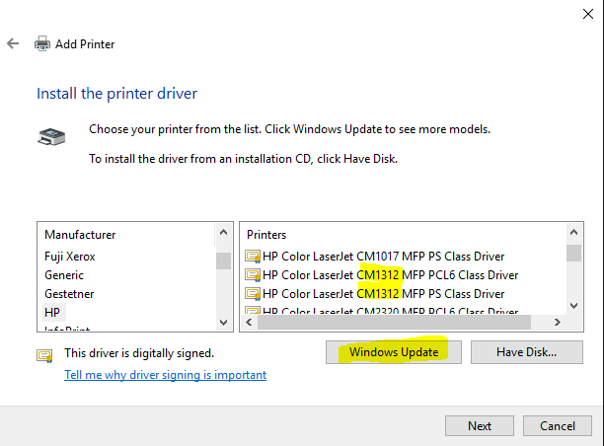The width and height of the screenshot is (604, 446).
Task: Click the printer image beside instructions
Action: click(48, 136)
